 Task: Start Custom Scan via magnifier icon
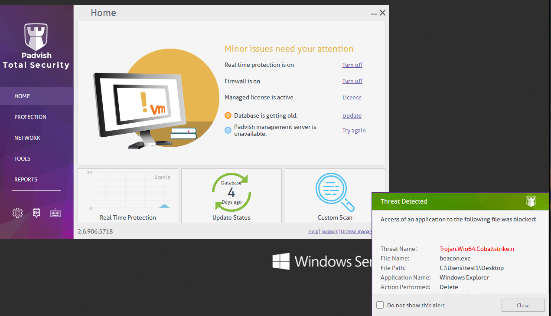(x=335, y=192)
